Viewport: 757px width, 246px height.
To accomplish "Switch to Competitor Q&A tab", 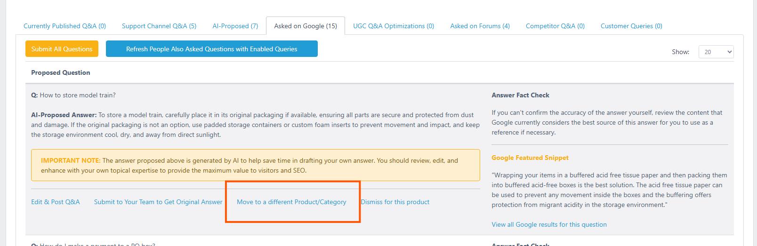I will coord(555,26).
